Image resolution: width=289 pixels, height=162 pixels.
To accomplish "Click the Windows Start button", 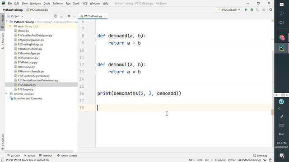I will tap(282, 4).
